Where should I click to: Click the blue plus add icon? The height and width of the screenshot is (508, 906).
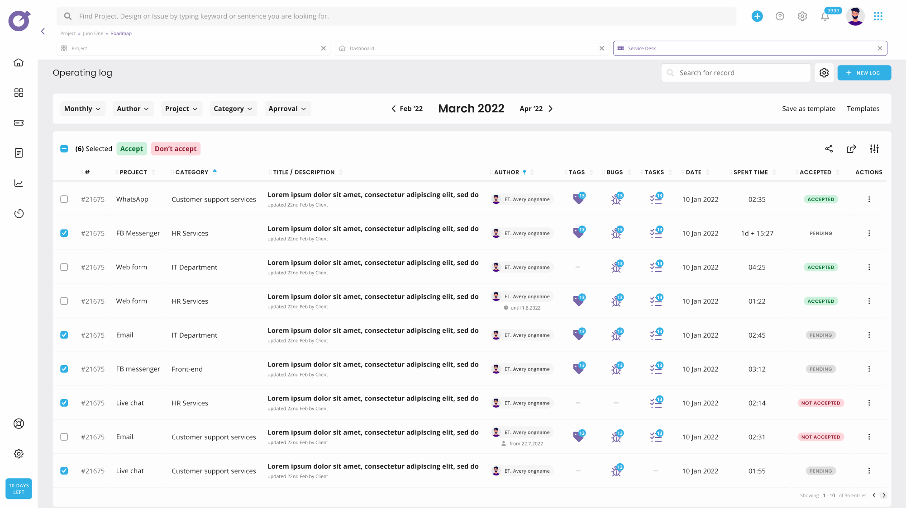point(757,16)
